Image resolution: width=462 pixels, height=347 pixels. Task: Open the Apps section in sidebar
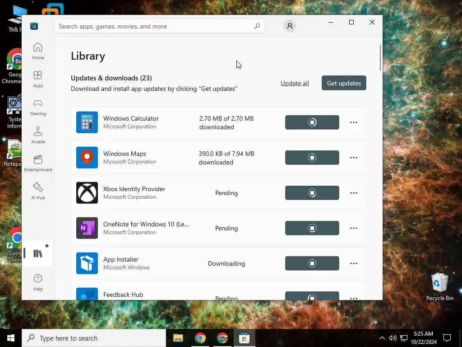click(38, 79)
